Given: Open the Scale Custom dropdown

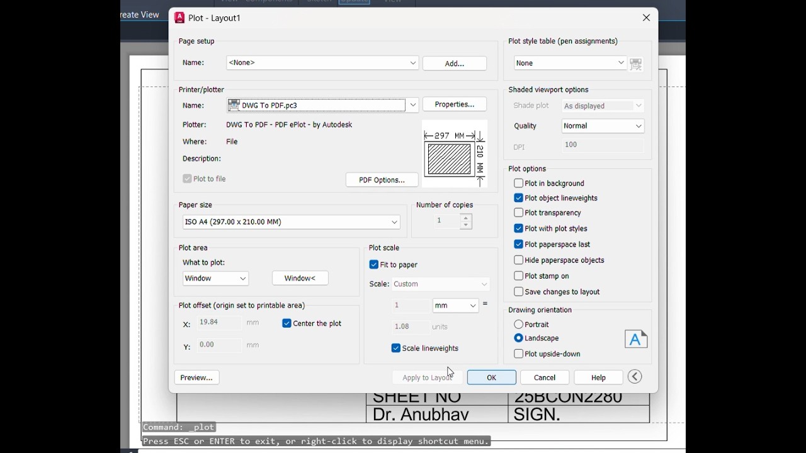Looking at the screenshot, I should pyautogui.click(x=441, y=284).
